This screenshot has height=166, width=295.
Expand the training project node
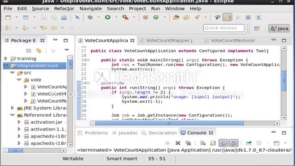click(6, 59)
